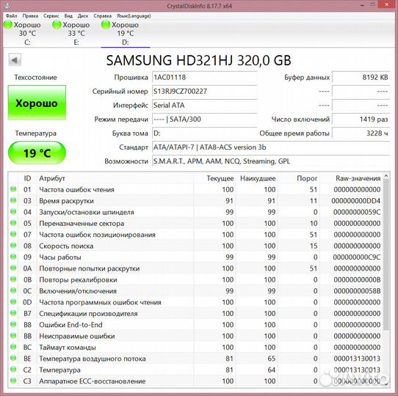This screenshot has width=398, height=396.
Task: Click the status dot for attribute C2
Action: pyautogui.click(x=13, y=370)
